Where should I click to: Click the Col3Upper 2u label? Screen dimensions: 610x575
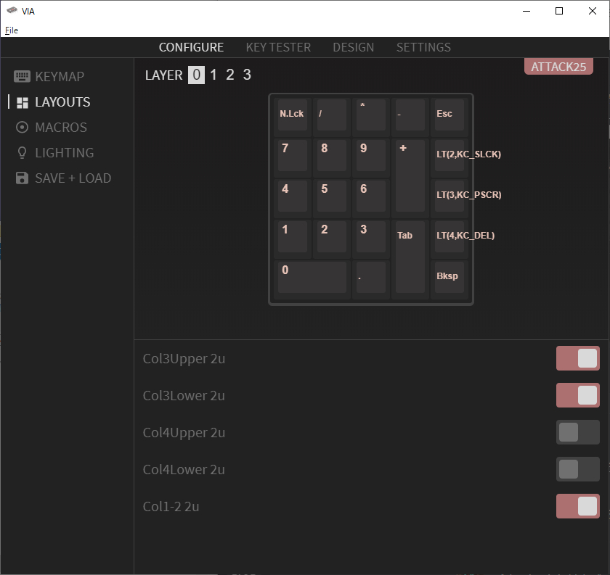point(184,359)
